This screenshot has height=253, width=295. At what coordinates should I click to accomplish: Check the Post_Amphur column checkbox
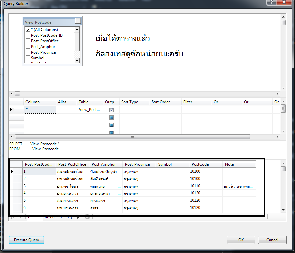click(28, 46)
